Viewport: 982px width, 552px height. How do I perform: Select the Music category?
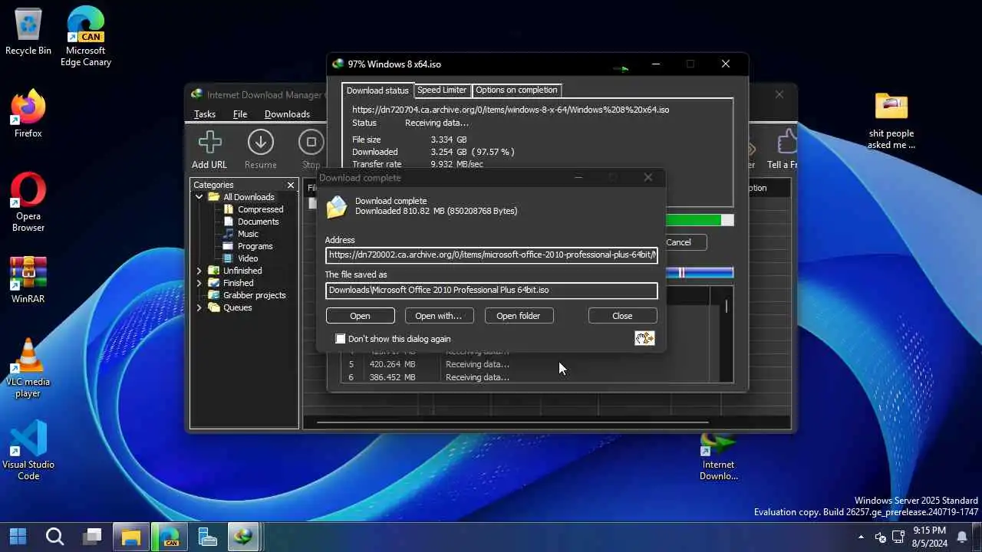point(248,234)
